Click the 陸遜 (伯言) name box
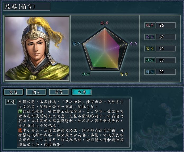The image size is (184, 152). (x=27, y=7)
